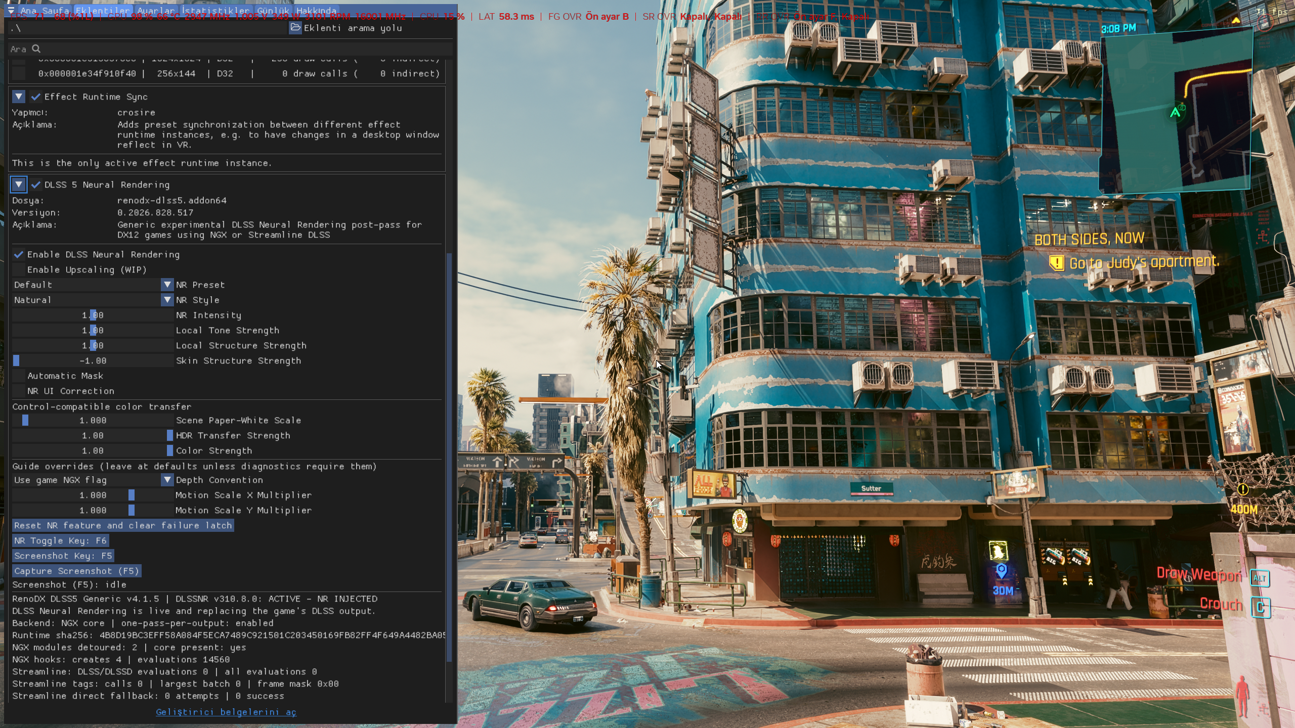
Task: Click the quest title BOTH SIDES, NOW
Action: pos(1089,239)
